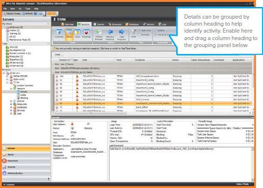The width and height of the screenshot is (263, 188).
Task: Click SQLdm Today toolbar button
Action: click(12, 13)
